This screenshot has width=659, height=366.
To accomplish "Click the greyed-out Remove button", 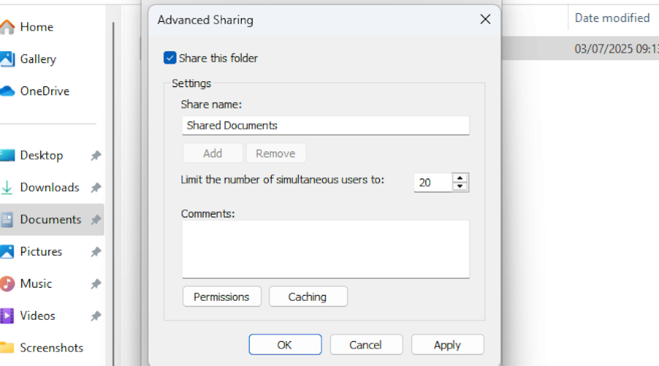I will tap(276, 154).
